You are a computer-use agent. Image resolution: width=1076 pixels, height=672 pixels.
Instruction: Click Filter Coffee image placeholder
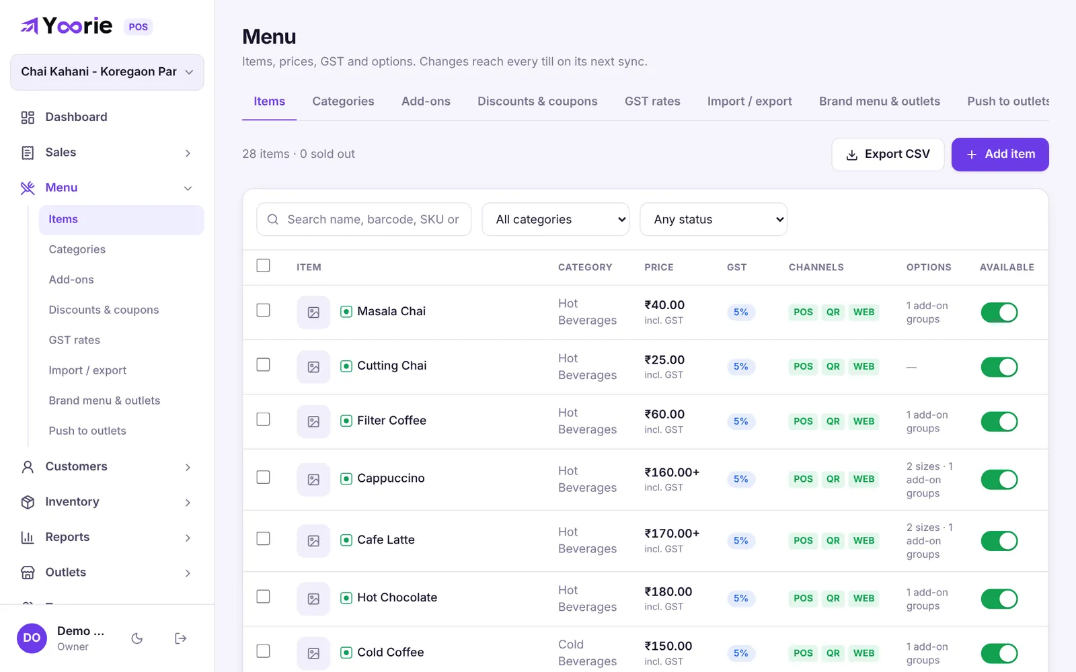pyautogui.click(x=313, y=421)
